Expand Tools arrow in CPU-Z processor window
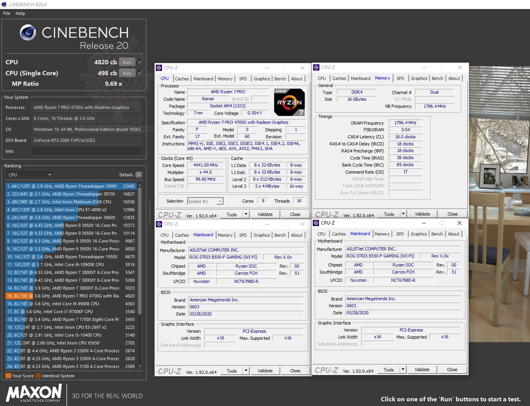The width and height of the screenshot is (530, 406). pos(246,214)
